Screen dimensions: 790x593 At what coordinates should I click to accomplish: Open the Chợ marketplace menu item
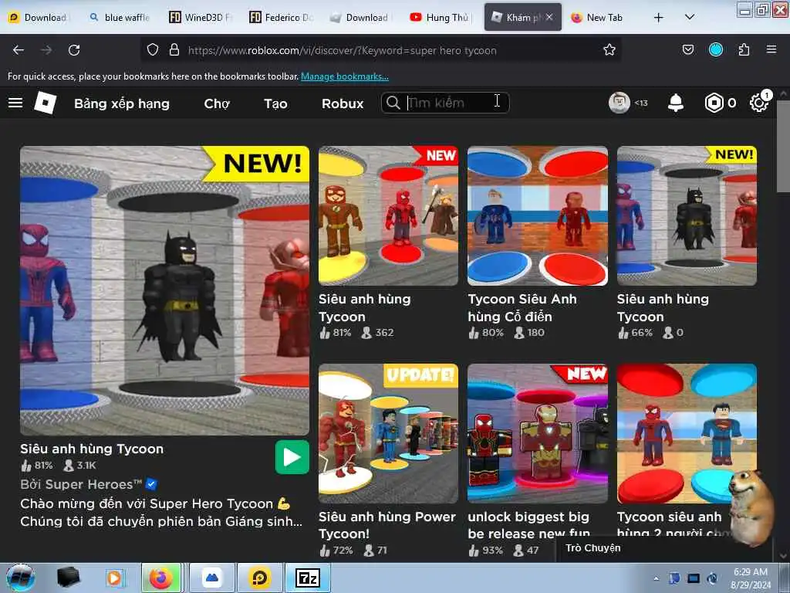217,103
